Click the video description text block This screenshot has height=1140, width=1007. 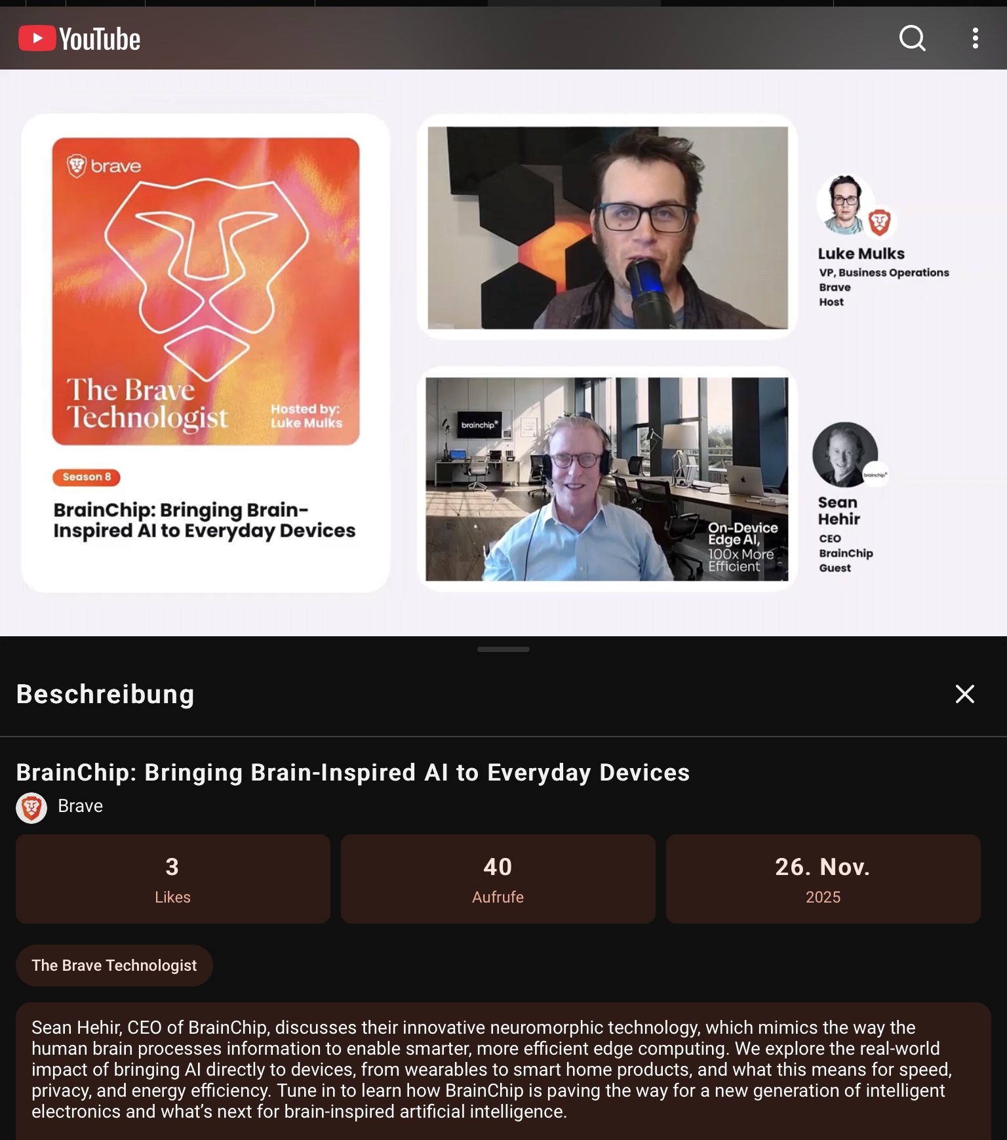pyautogui.click(x=503, y=1069)
